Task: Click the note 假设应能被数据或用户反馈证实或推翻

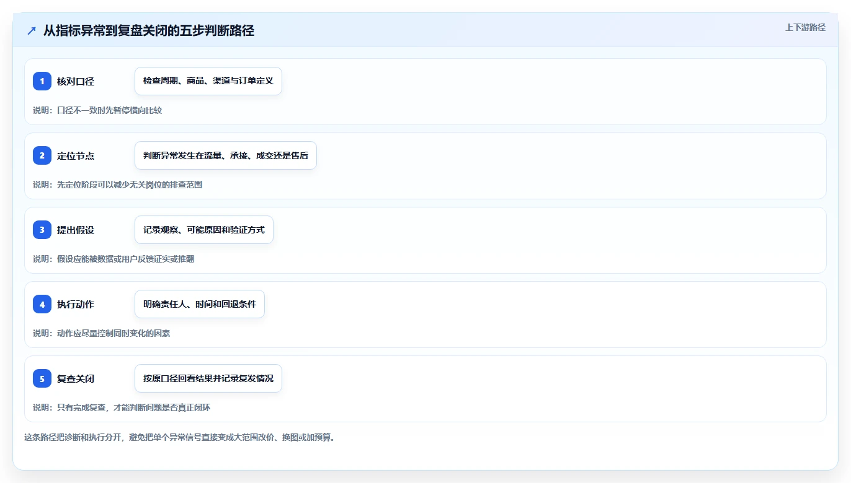Action: coord(125,259)
